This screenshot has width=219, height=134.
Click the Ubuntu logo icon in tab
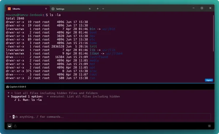coord(9,9)
